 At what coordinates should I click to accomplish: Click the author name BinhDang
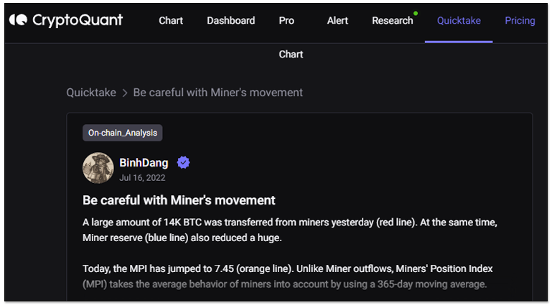(144, 163)
